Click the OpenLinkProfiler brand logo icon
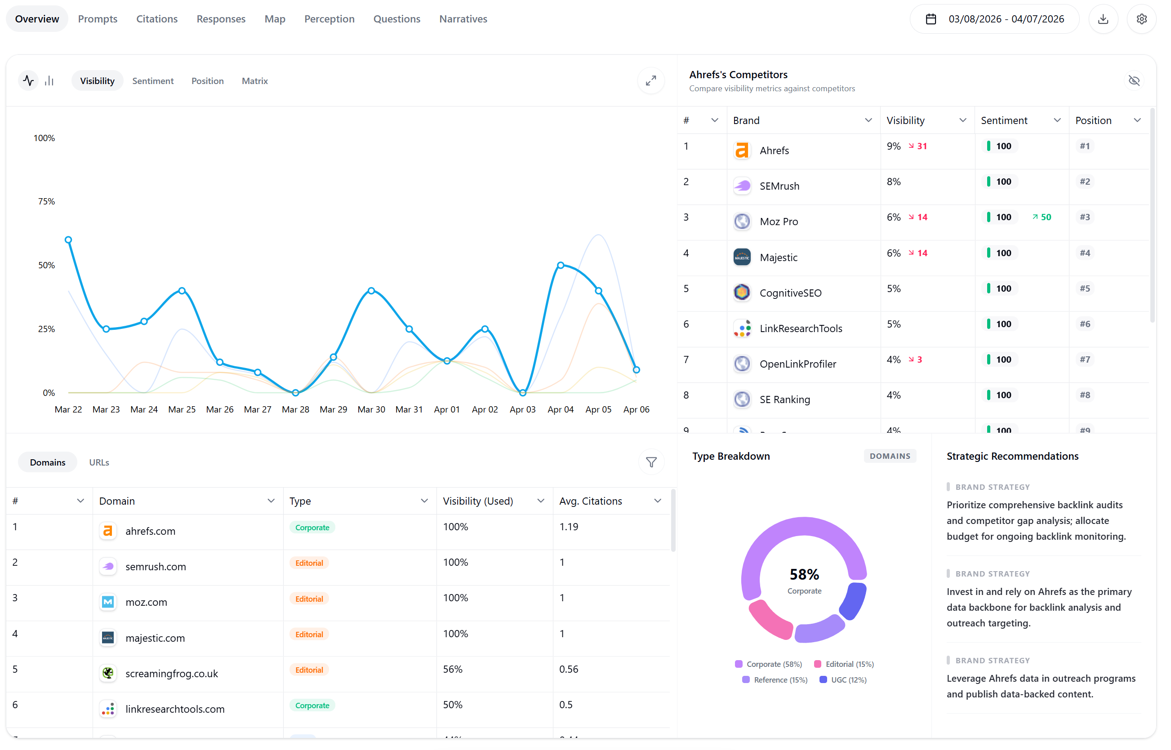Image resolution: width=1171 pixels, height=750 pixels. [x=742, y=364]
